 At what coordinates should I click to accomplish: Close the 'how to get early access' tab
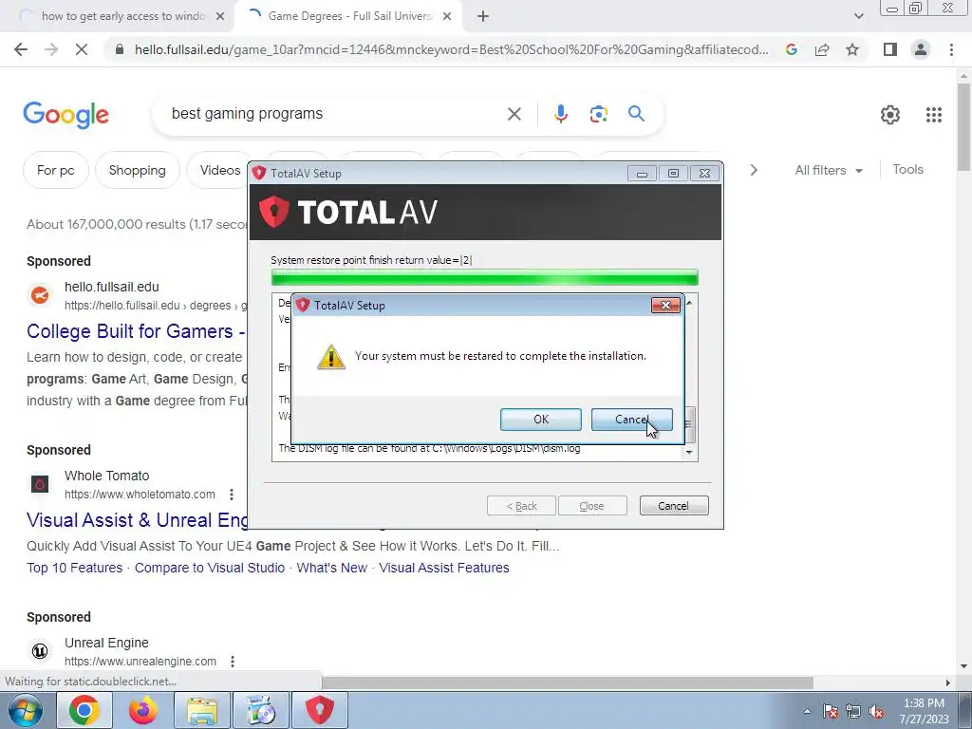tap(220, 17)
